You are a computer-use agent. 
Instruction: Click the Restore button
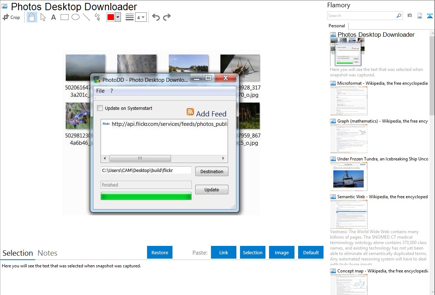(x=160, y=252)
